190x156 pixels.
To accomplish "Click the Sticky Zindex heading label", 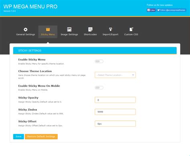I will pyautogui.click(x=28, y=109).
